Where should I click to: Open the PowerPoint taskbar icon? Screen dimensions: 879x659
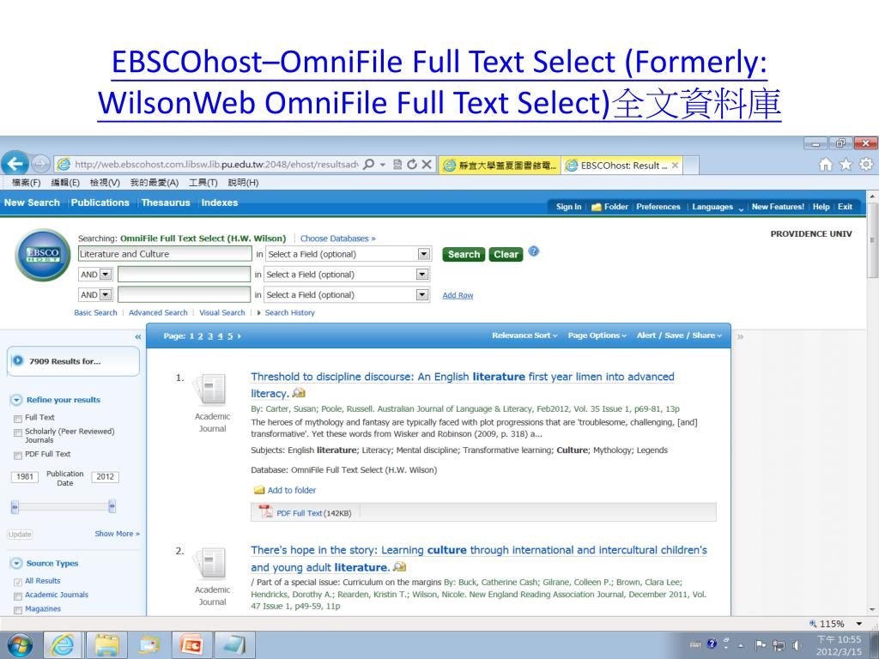(191, 645)
